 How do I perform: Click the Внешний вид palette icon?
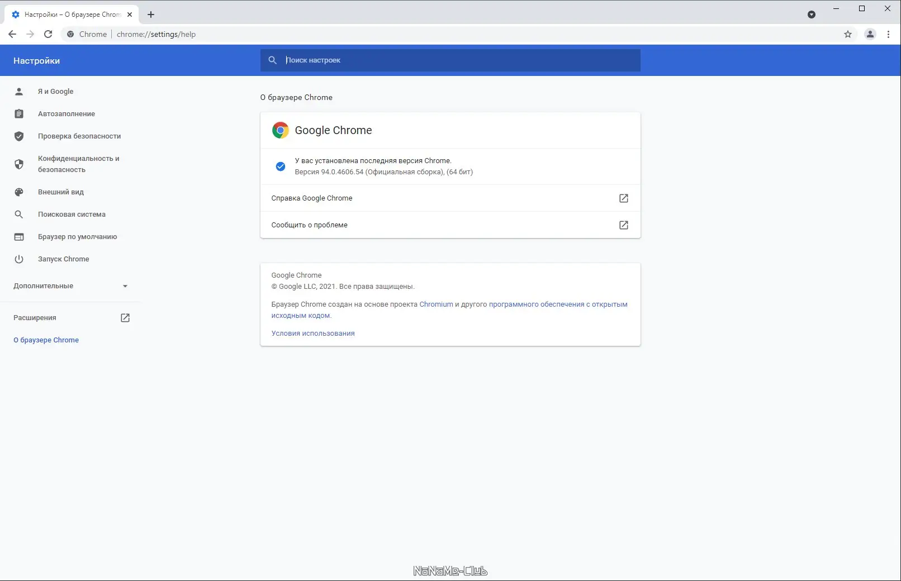pos(19,192)
